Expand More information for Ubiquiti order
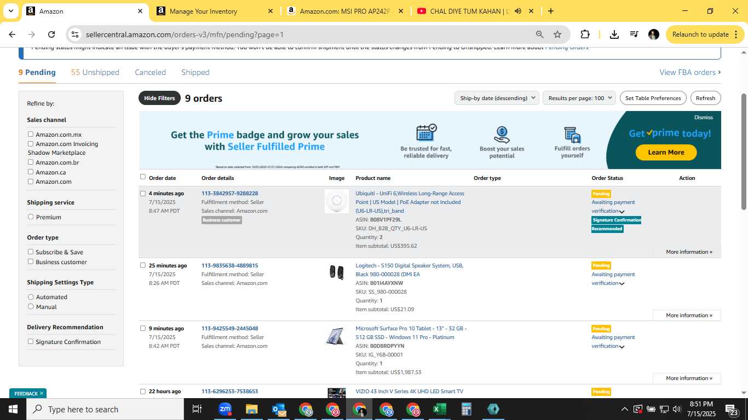The height and width of the screenshot is (420, 748). (x=689, y=252)
